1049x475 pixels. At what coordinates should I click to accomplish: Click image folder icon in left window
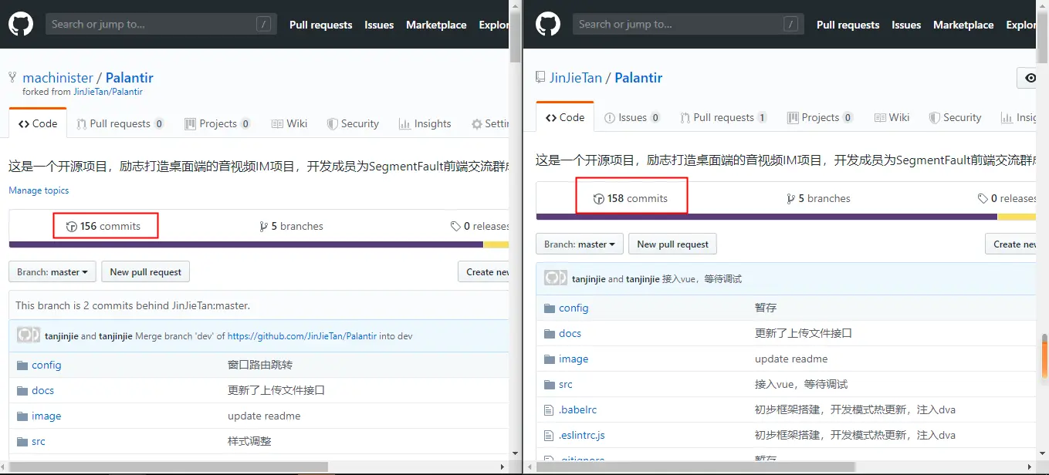(21, 416)
